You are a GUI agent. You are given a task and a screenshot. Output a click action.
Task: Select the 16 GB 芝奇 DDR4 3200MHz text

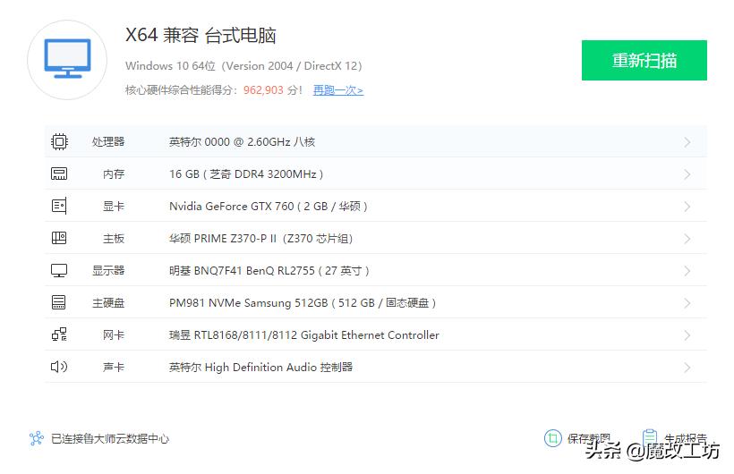(246, 174)
